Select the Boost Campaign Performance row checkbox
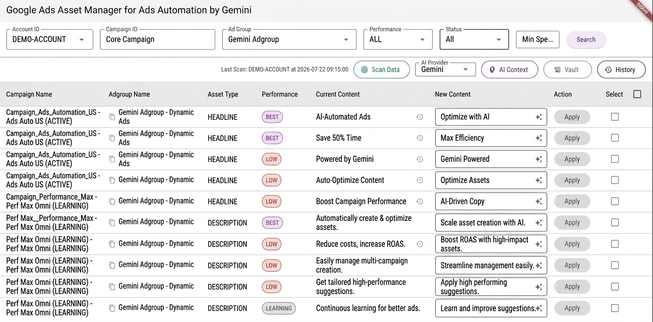653x322 pixels. [615, 201]
